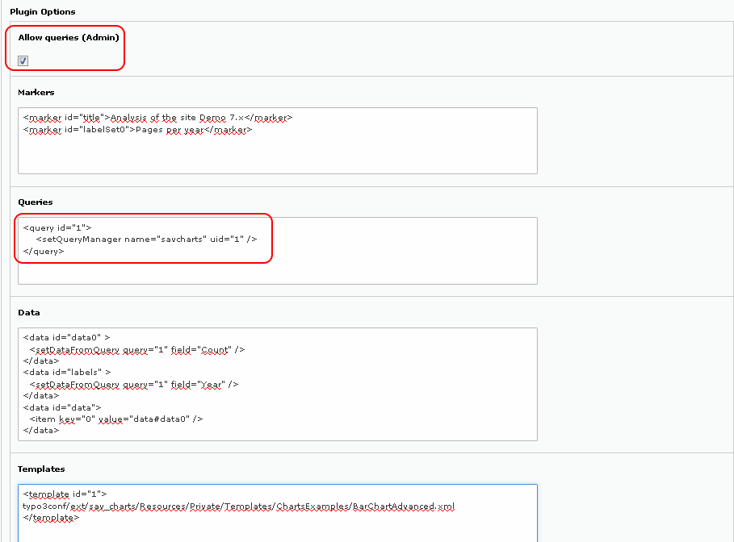Place cursor on setDataFromQuery field="Year" line
This screenshot has height=542, width=734.
pyautogui.click(x=133, y=385)
